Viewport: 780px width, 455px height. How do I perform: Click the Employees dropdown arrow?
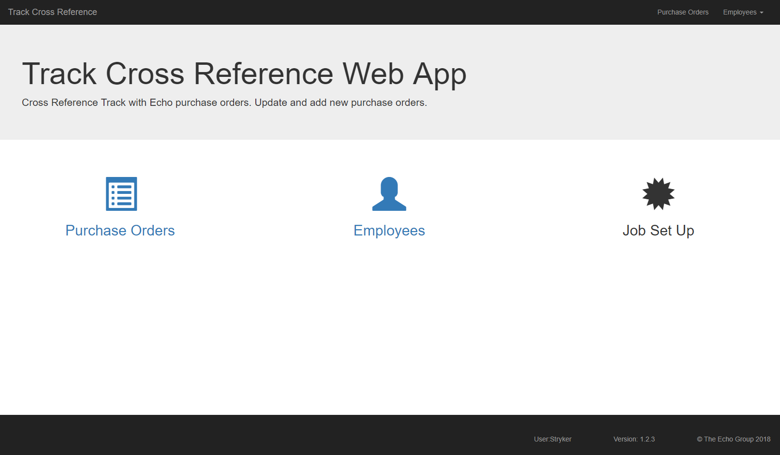762,13
